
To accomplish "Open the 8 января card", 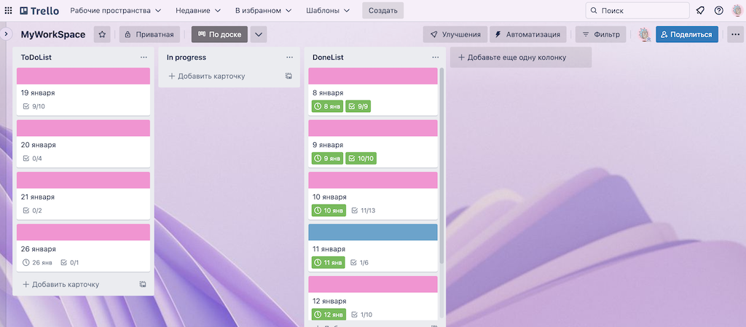I will pos(373,92).
